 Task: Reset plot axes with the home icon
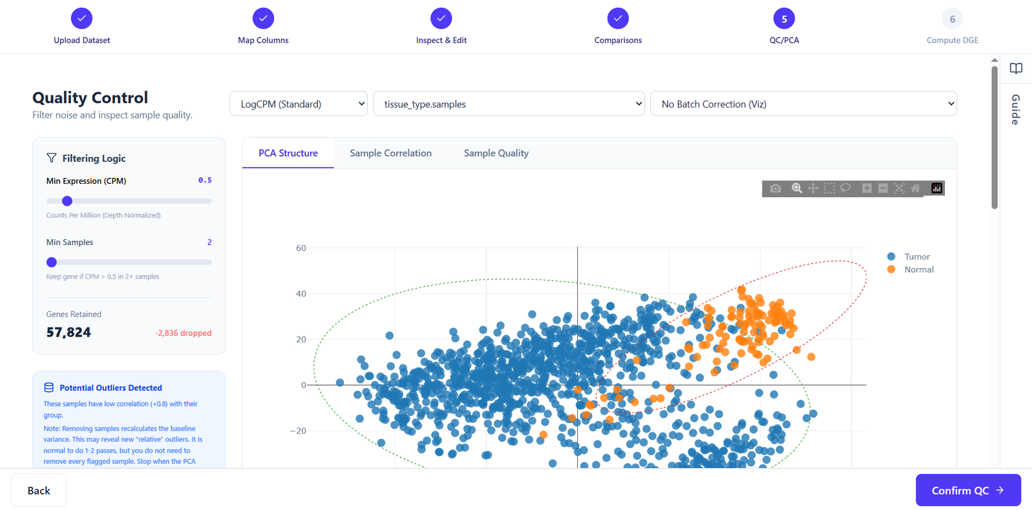pyautogui.click(x=915, y=188)
